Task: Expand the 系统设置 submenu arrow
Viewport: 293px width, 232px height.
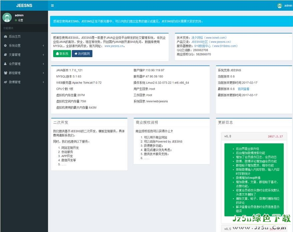Action: point(43,45)
